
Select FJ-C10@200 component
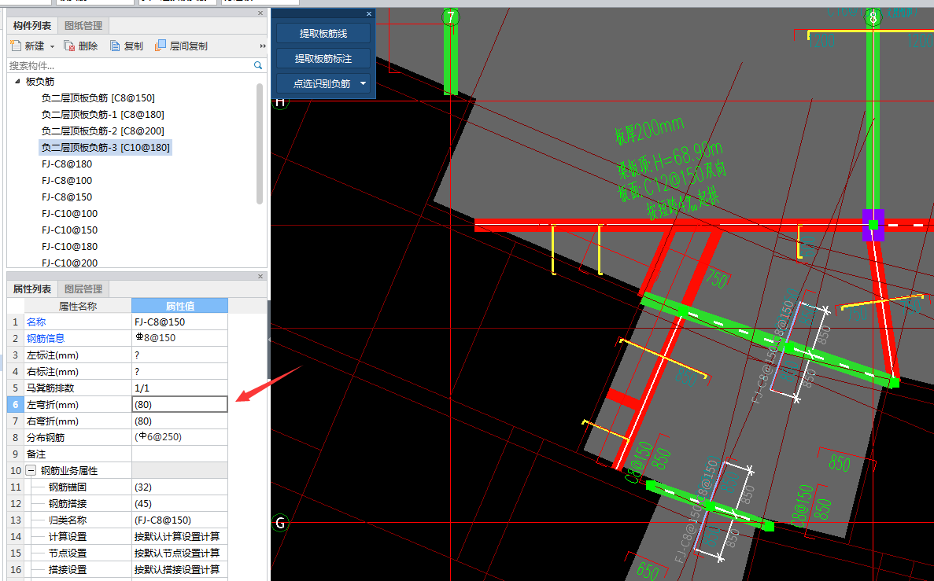(x=70, y=263)
